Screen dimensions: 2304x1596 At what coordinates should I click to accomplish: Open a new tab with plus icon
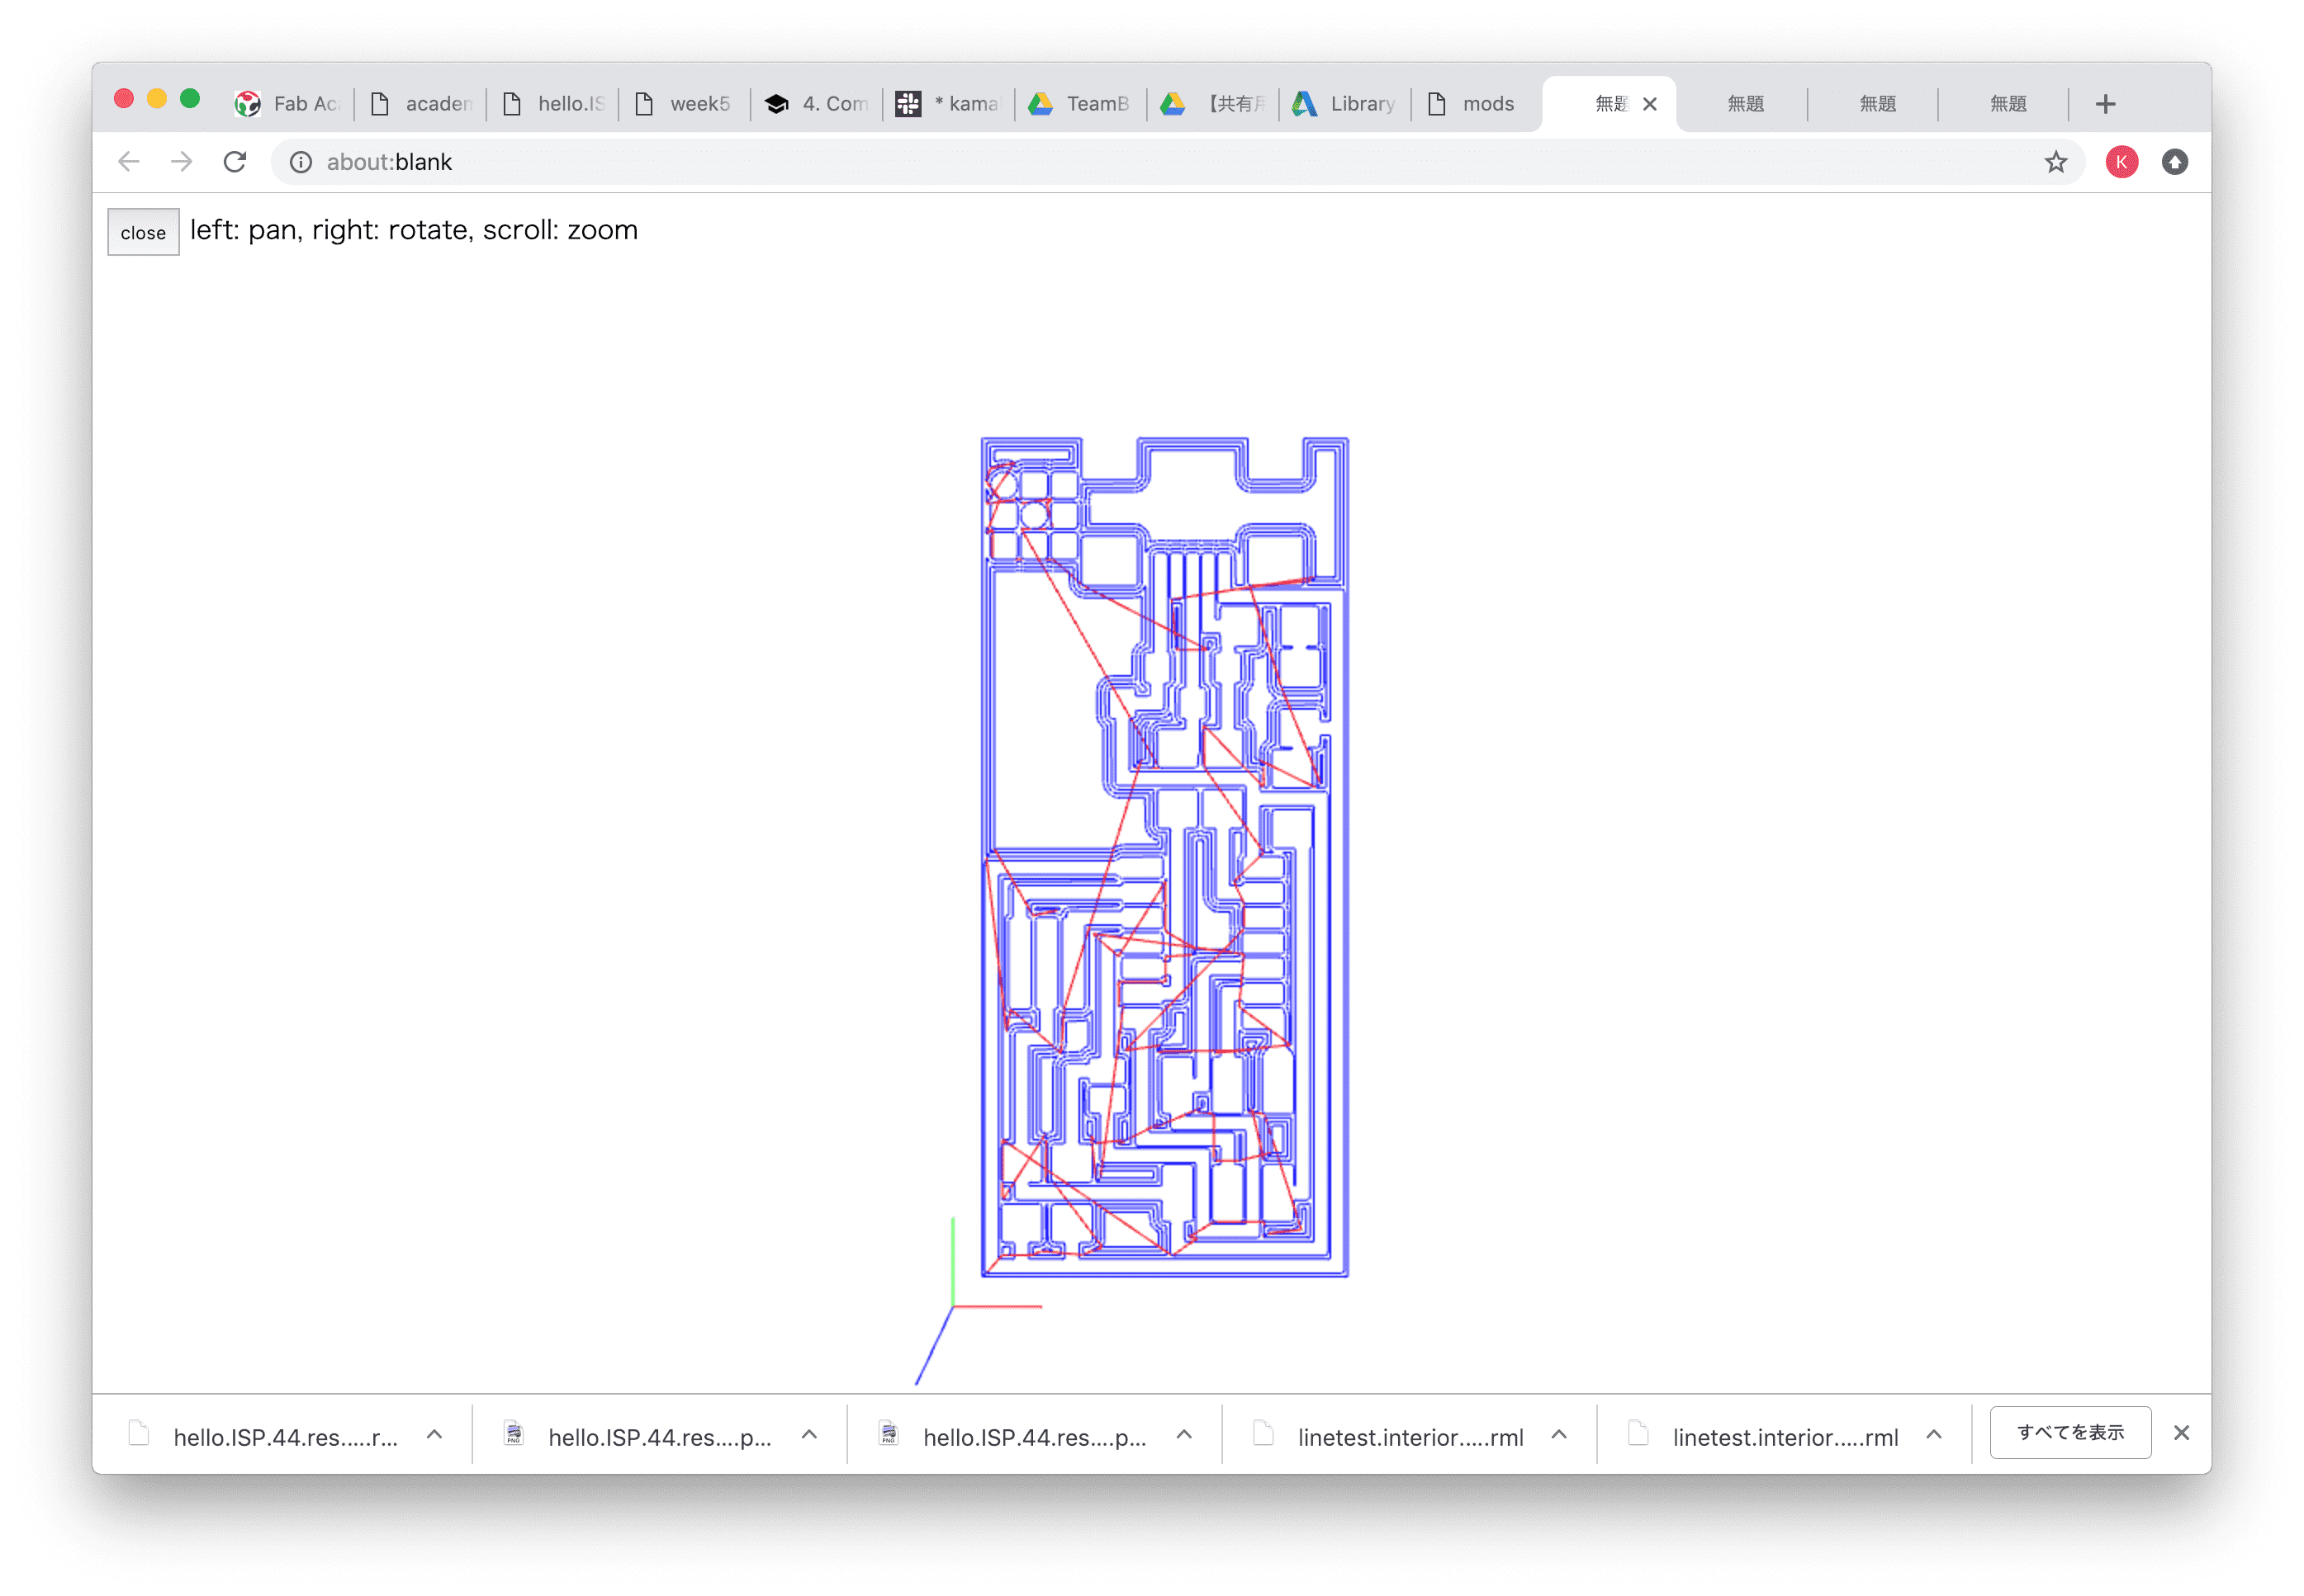2106,104
